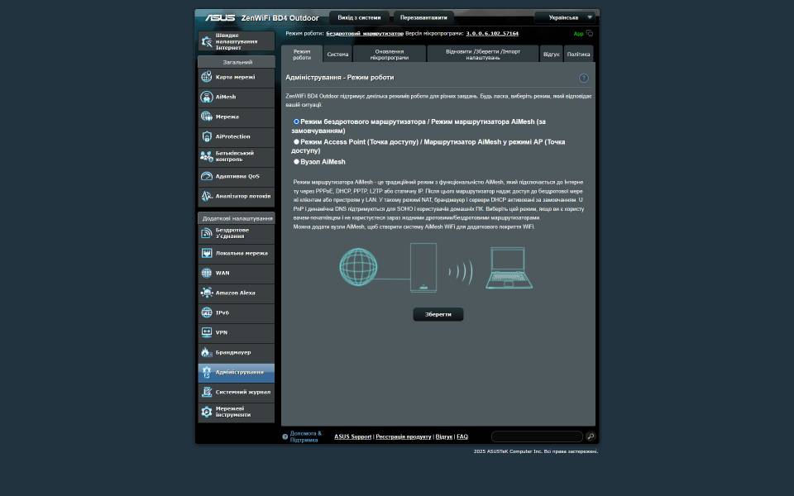Open the Оновлення мікропрограми tab
The image size is (794, 496).
[389, 55]
